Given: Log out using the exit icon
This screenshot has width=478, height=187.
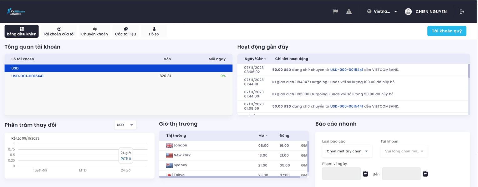Looking at the screenshot, I should 462,12.
